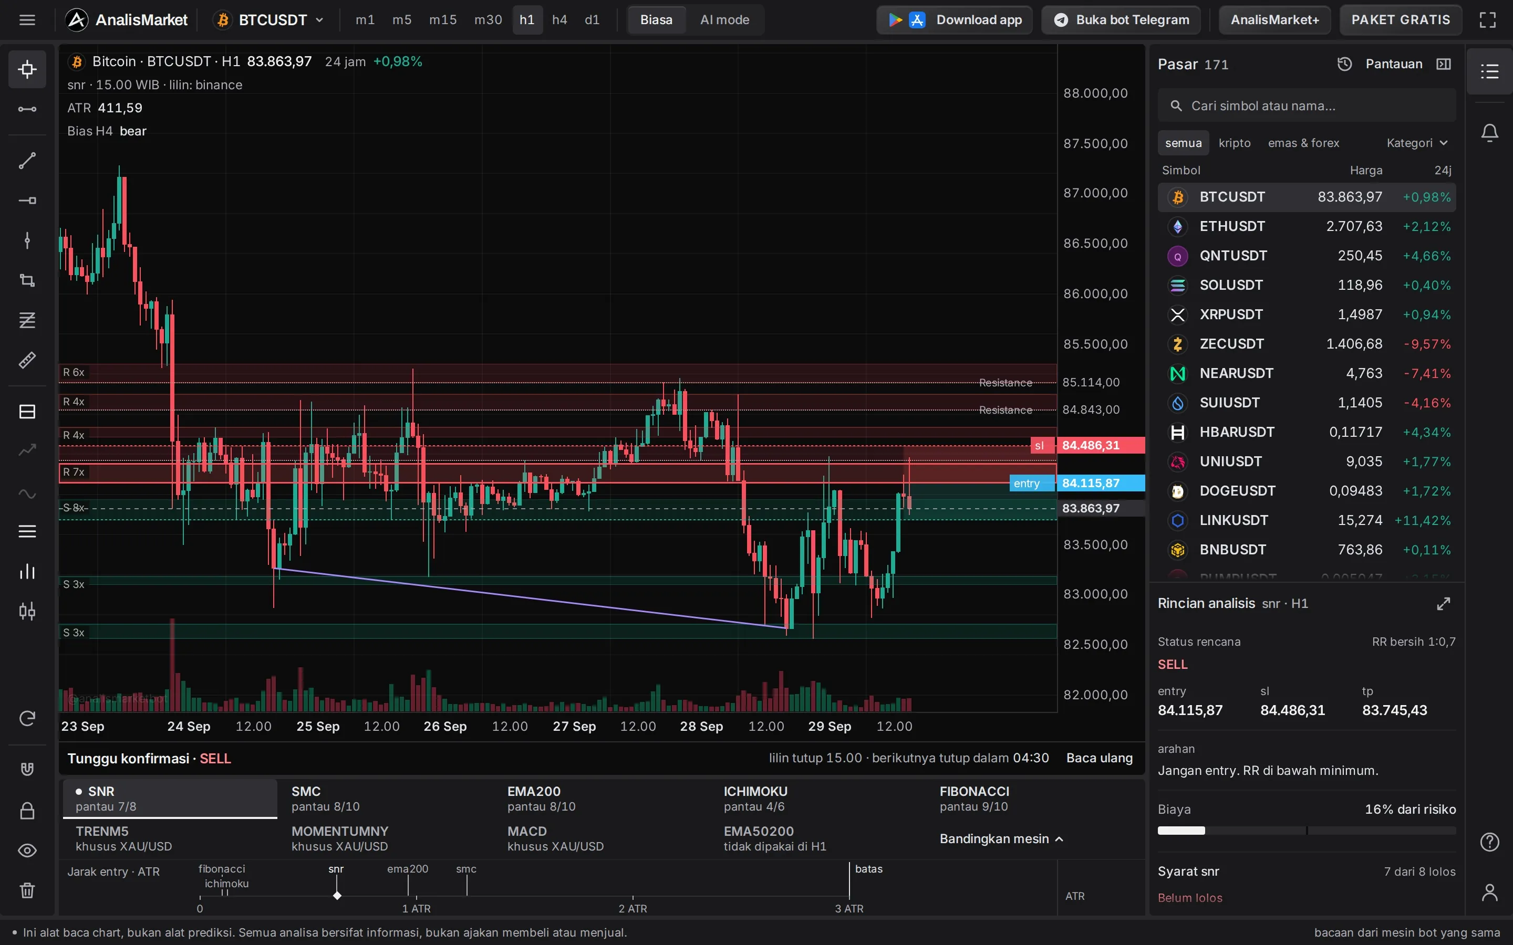Open the help question mark icon
Screen dimensions: 1513x945
coord(1490,842)
